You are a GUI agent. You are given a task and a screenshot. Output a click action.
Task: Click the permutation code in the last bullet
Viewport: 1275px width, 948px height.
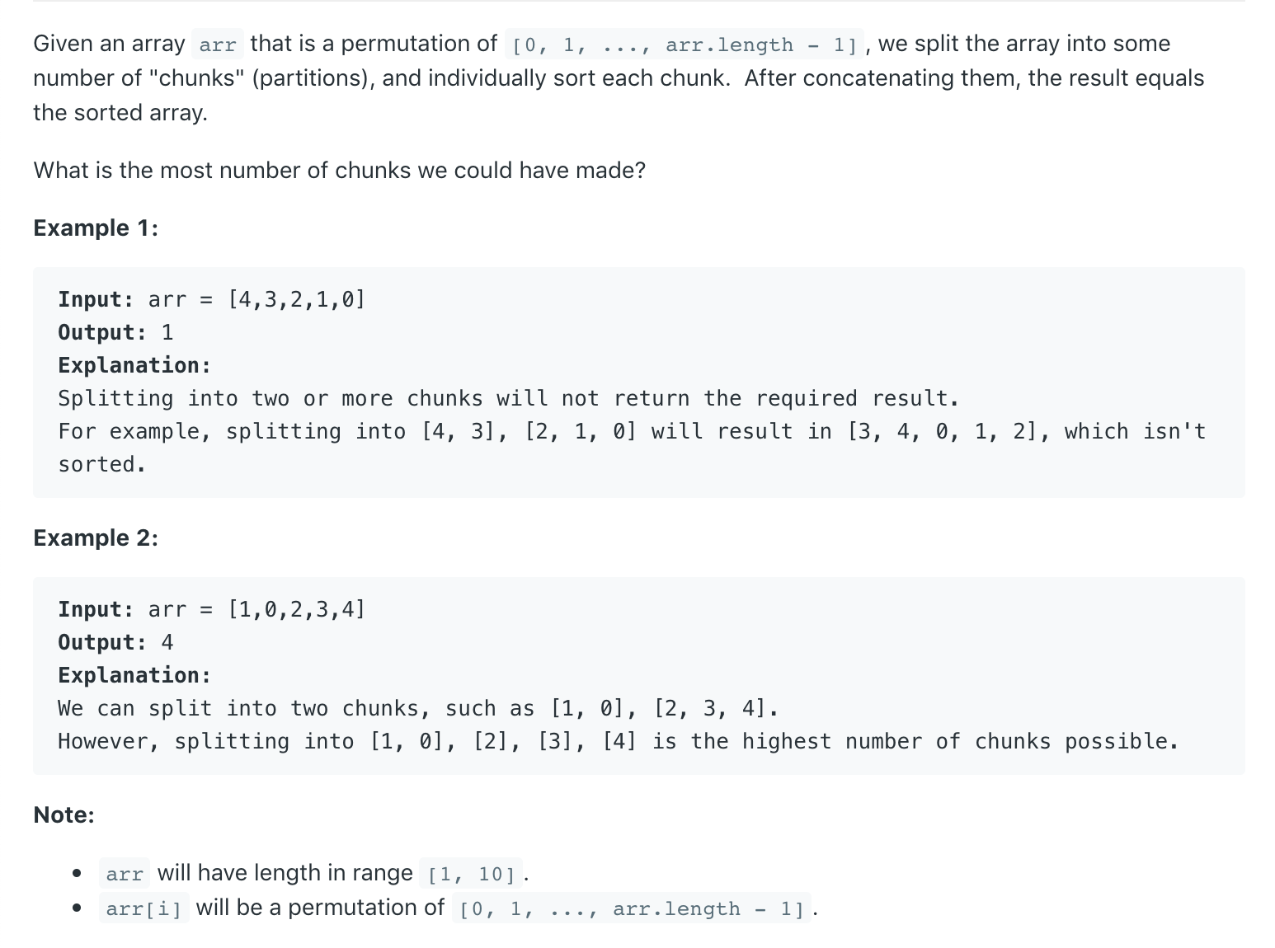pyautogui.click(x=632, y=908)
